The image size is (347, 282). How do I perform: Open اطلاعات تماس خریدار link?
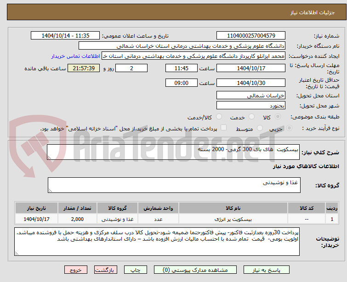(x=76, y=56)
